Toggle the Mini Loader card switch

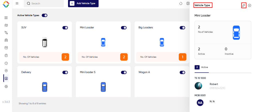coord(124,28)
